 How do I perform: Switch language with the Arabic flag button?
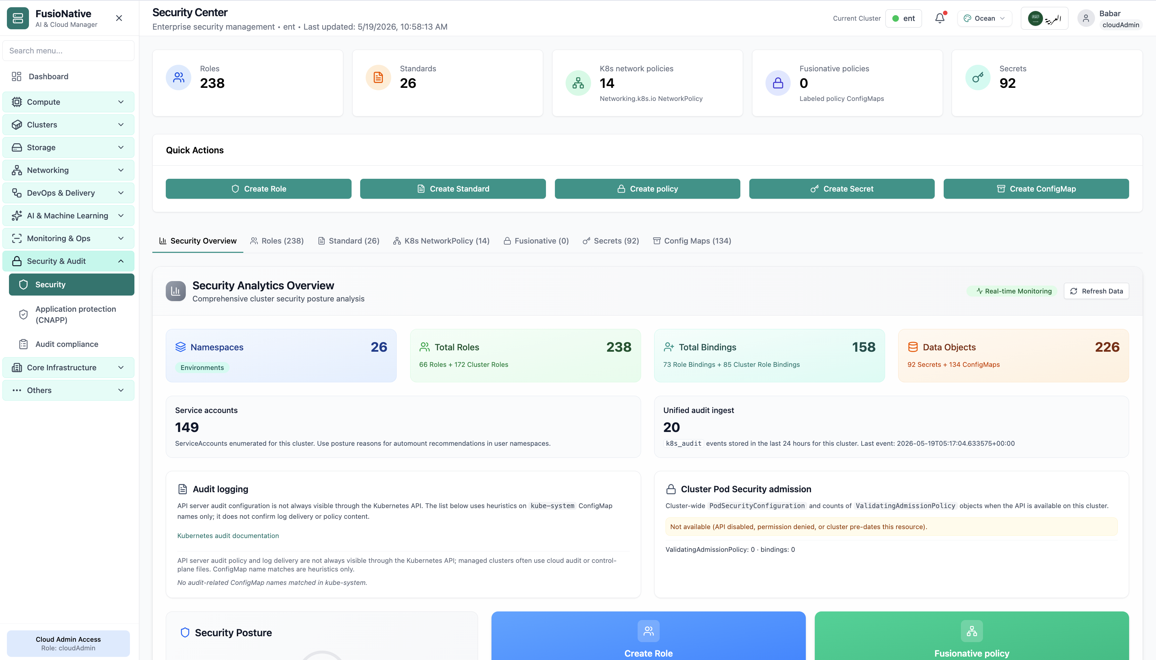pyautogui.click(x=1044, y=19)
